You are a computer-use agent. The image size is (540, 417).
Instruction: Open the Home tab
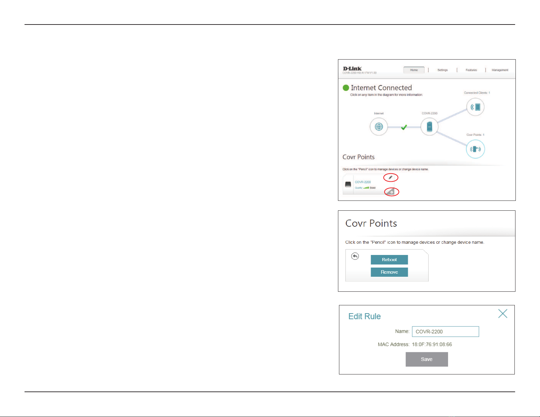(414, 70)
